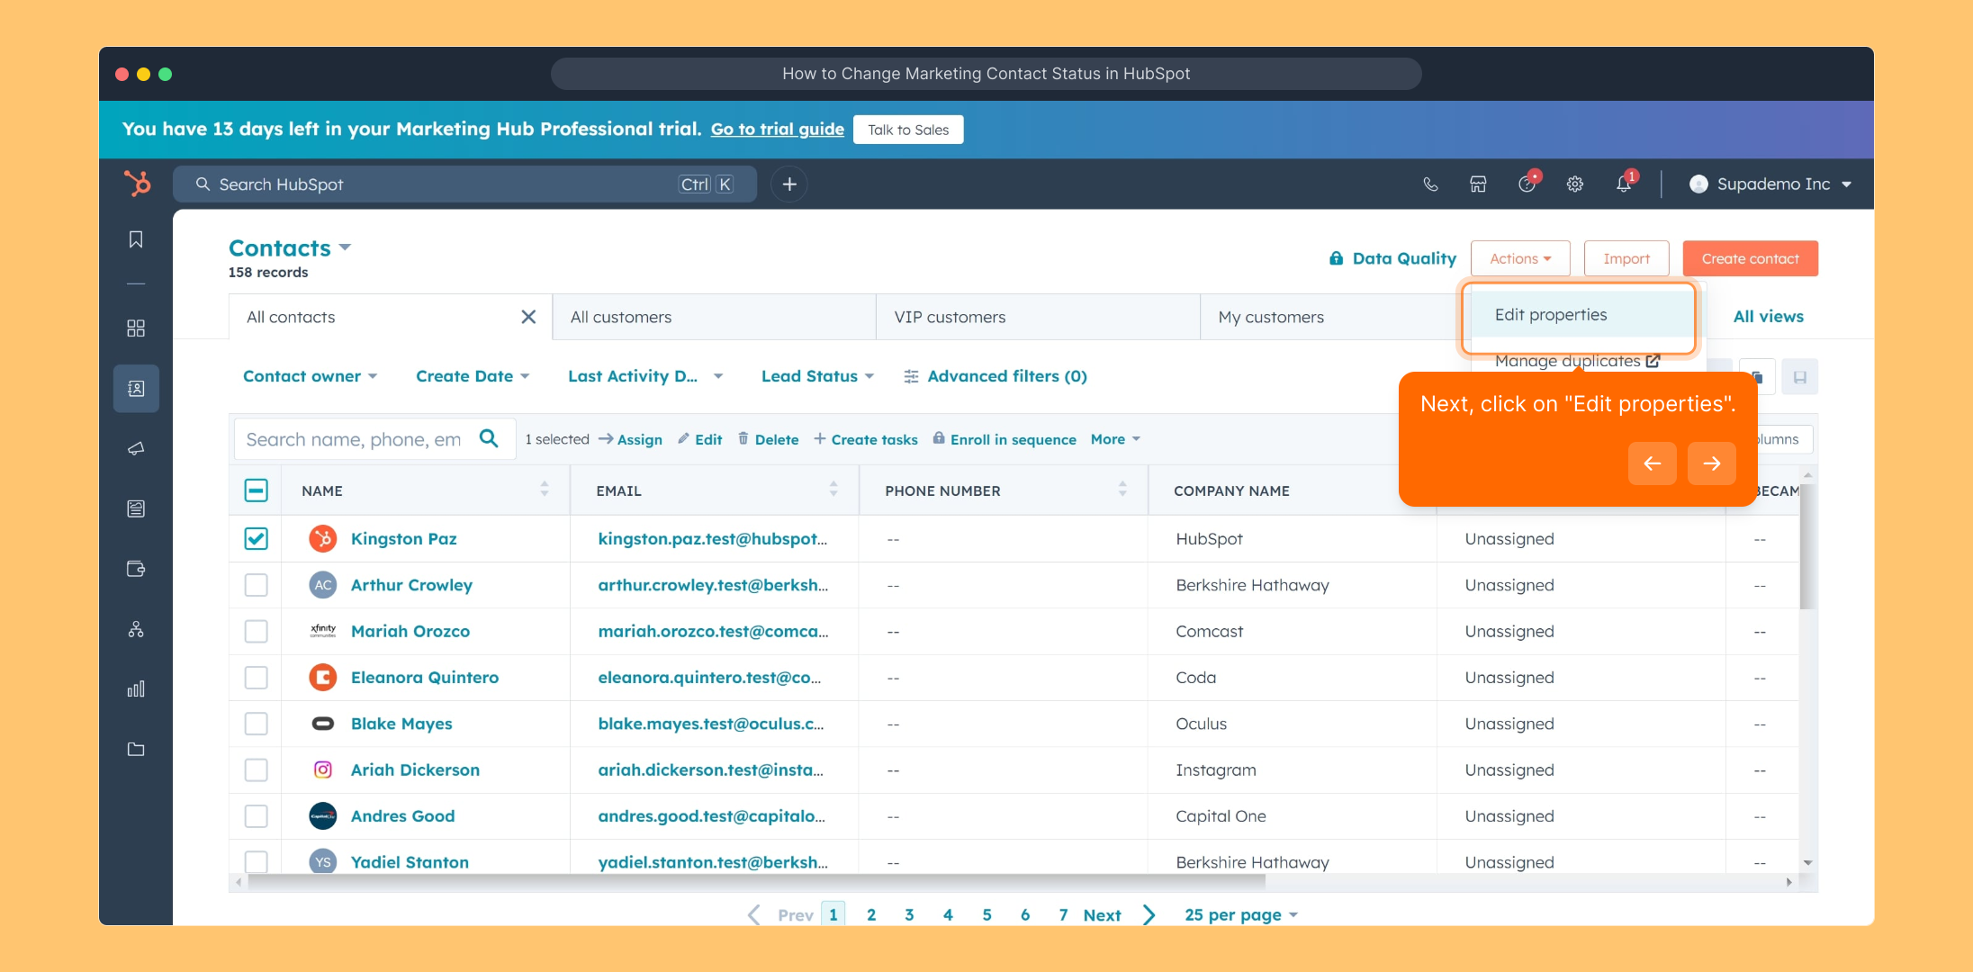The height and width of the screenshot is (972, 1973).
Task: Open the reporting bar chart sidebar icon
Action: pos(136,689)
